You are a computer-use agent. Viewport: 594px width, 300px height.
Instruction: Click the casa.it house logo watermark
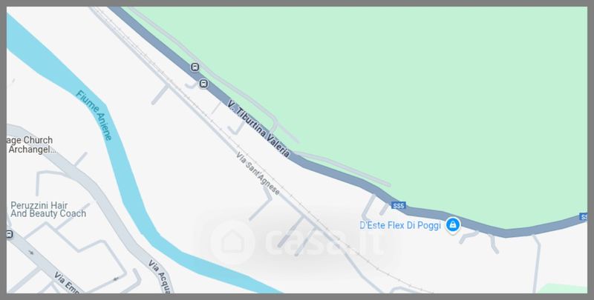click(x=232, y=242)
